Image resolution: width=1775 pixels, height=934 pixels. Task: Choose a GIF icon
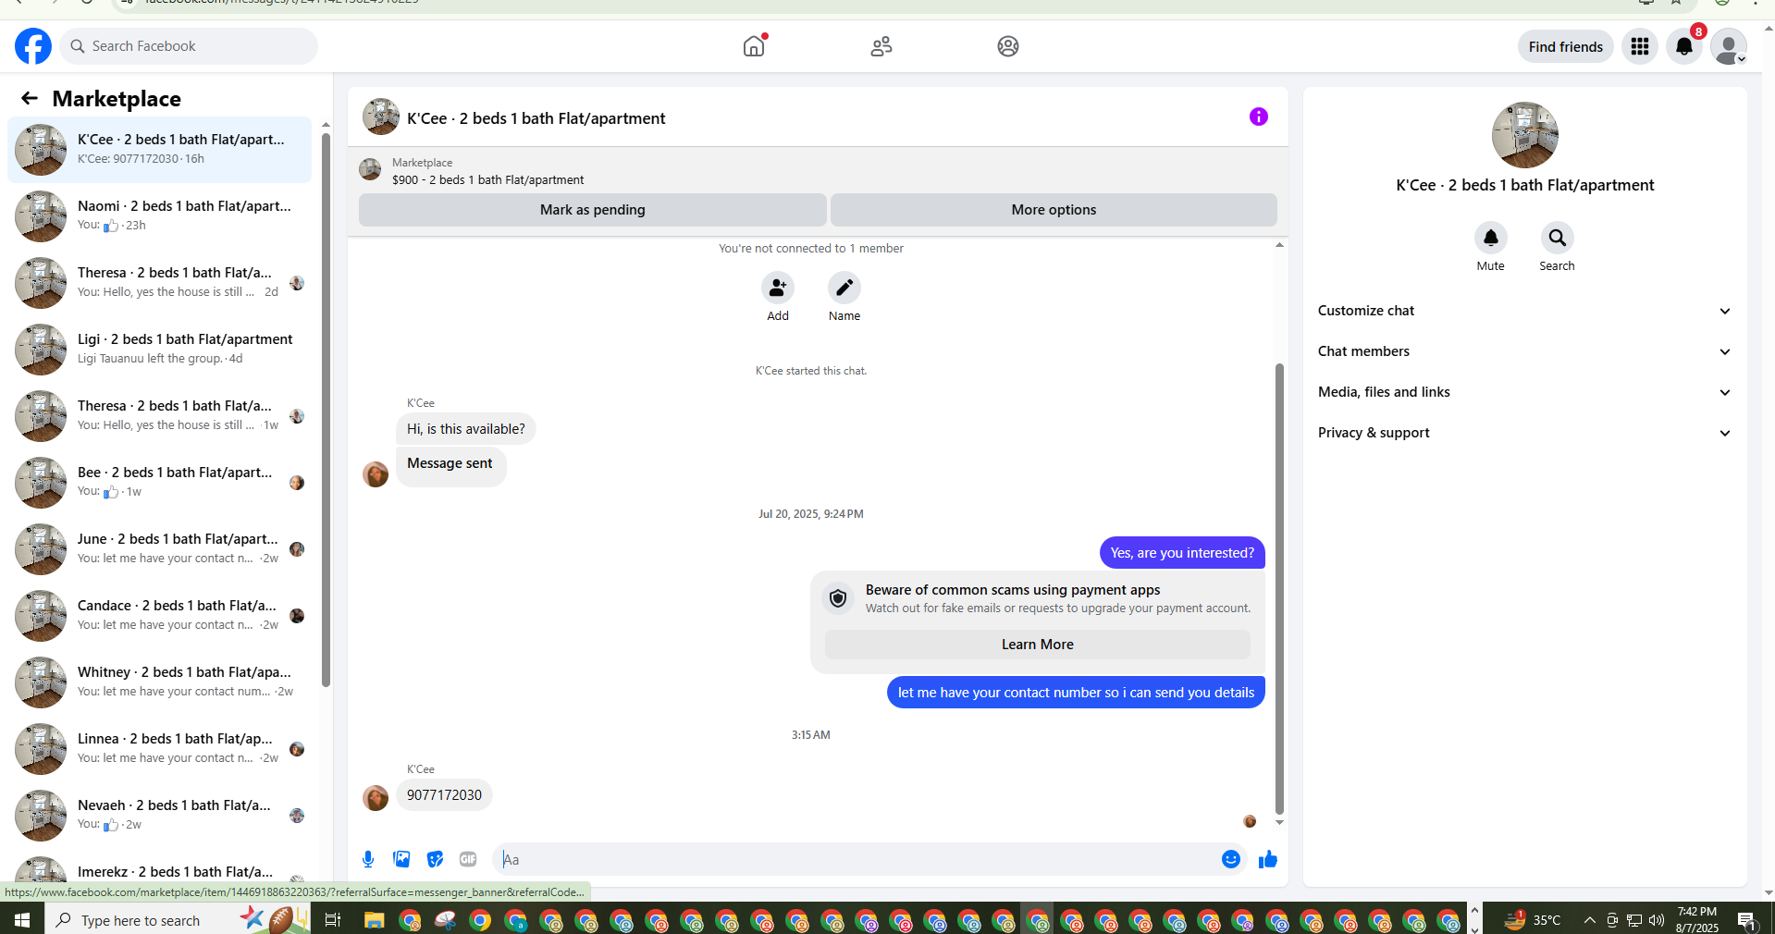coord(468,859)
